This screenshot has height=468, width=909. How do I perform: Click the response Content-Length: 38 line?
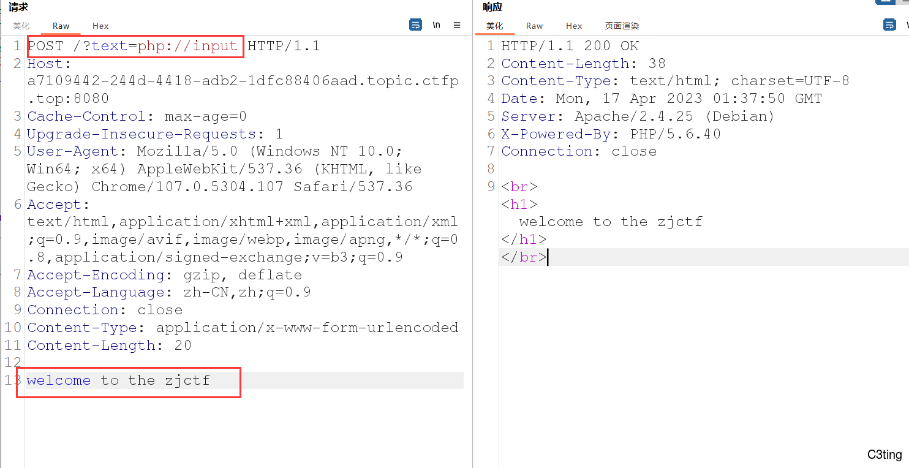tap(583, 64)
